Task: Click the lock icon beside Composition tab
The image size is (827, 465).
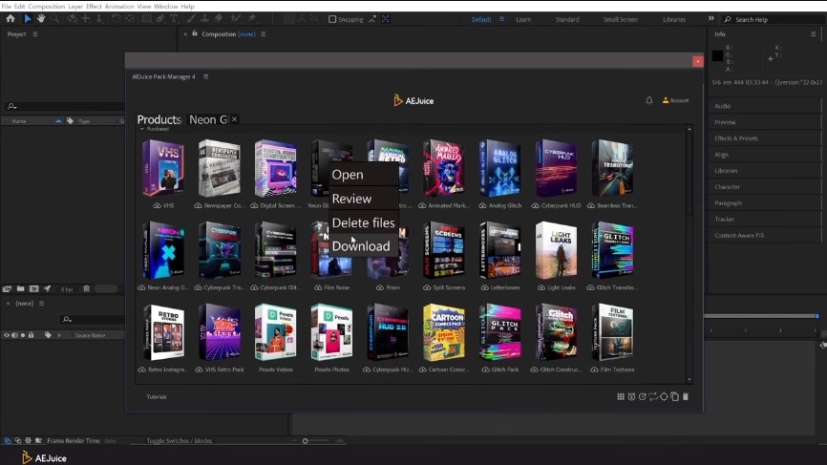Action: [x=195, y=33]
